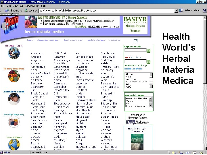
Task: Click the go button next to Keyword Search
Action: click(x=149, y=51)
